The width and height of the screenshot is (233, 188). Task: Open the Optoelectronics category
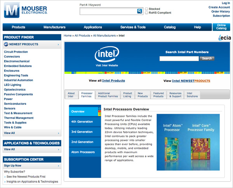click(15, 90)
